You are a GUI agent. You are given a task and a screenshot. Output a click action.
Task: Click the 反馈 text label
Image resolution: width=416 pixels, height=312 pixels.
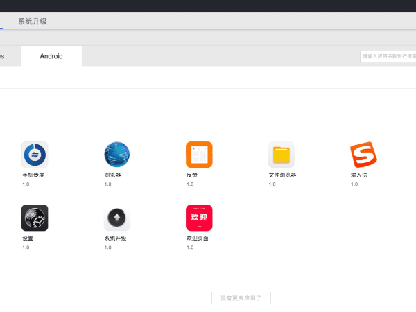click(192, 175)
